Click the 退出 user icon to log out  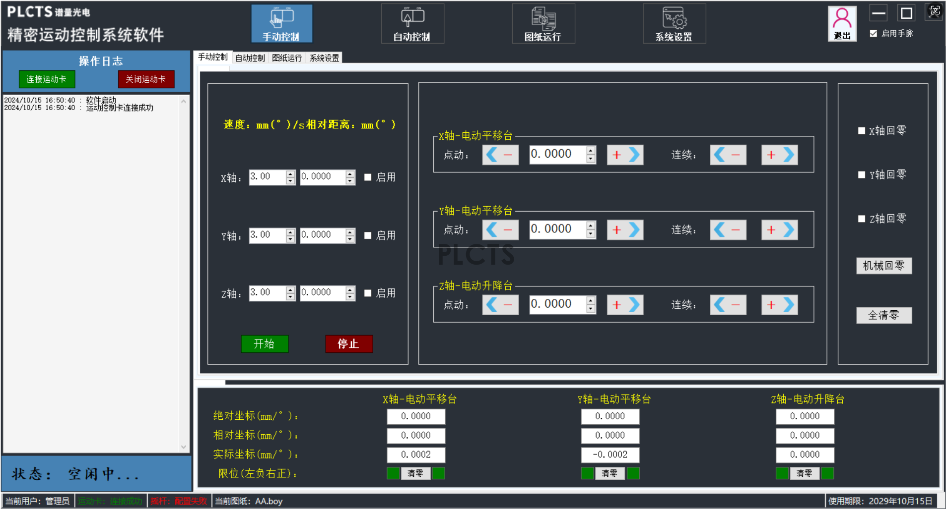point(842,23)
